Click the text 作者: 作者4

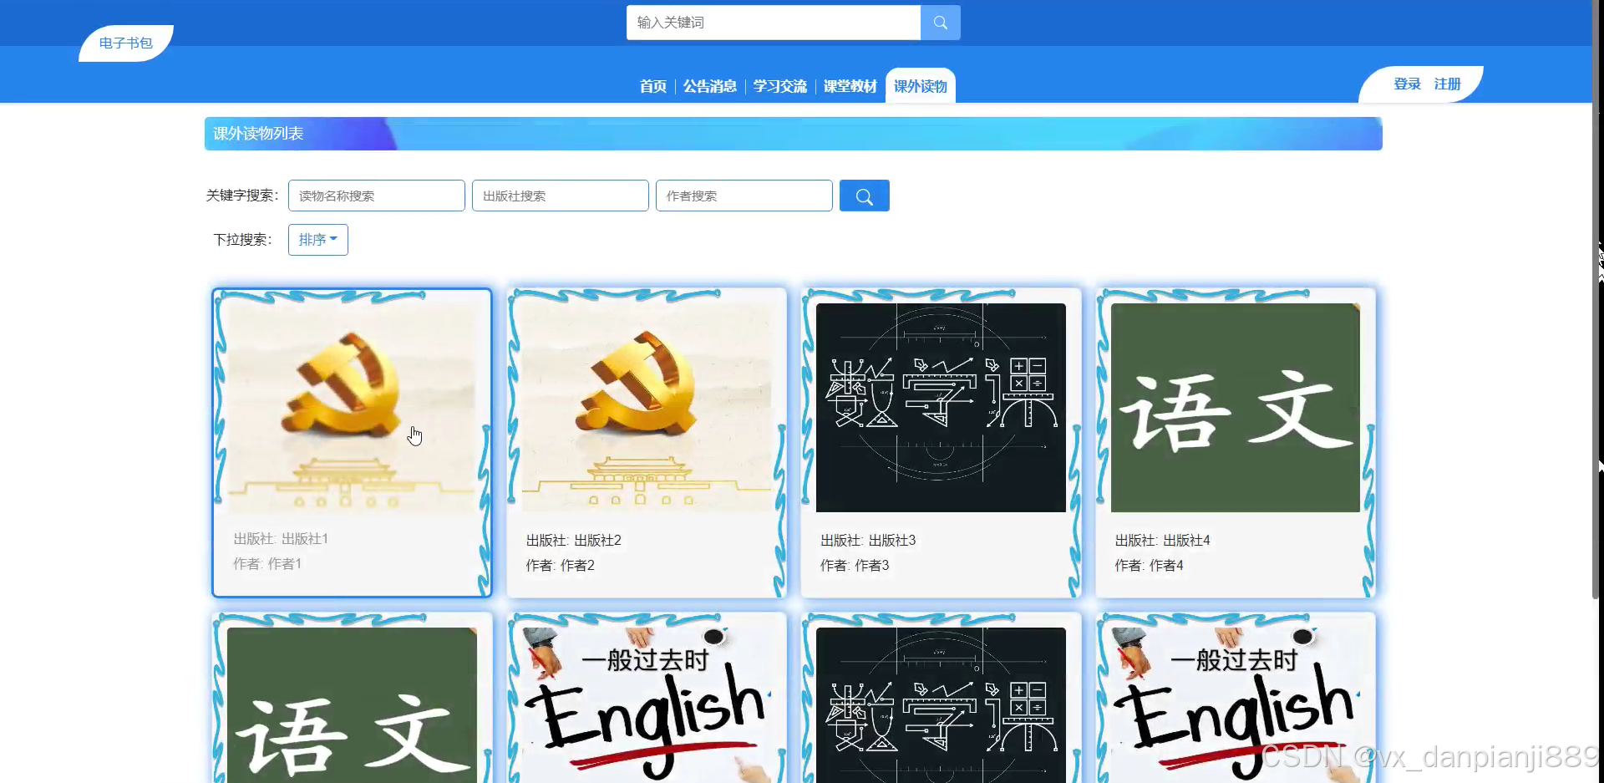(1149, 566)
